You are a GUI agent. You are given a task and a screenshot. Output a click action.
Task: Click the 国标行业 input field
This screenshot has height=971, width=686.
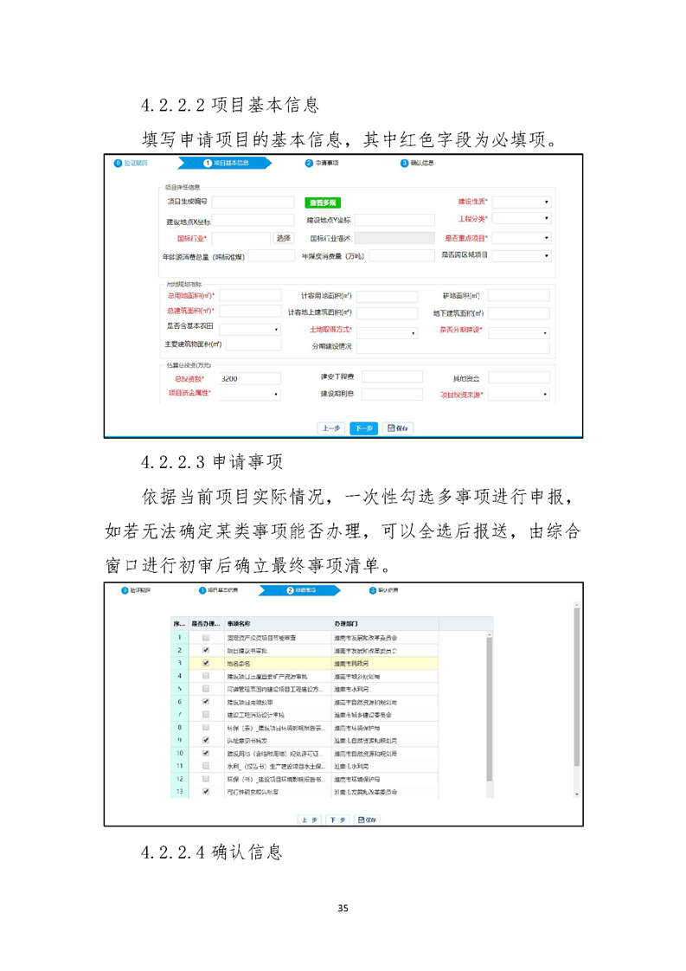pyautogui.click(x=240, y=238)
